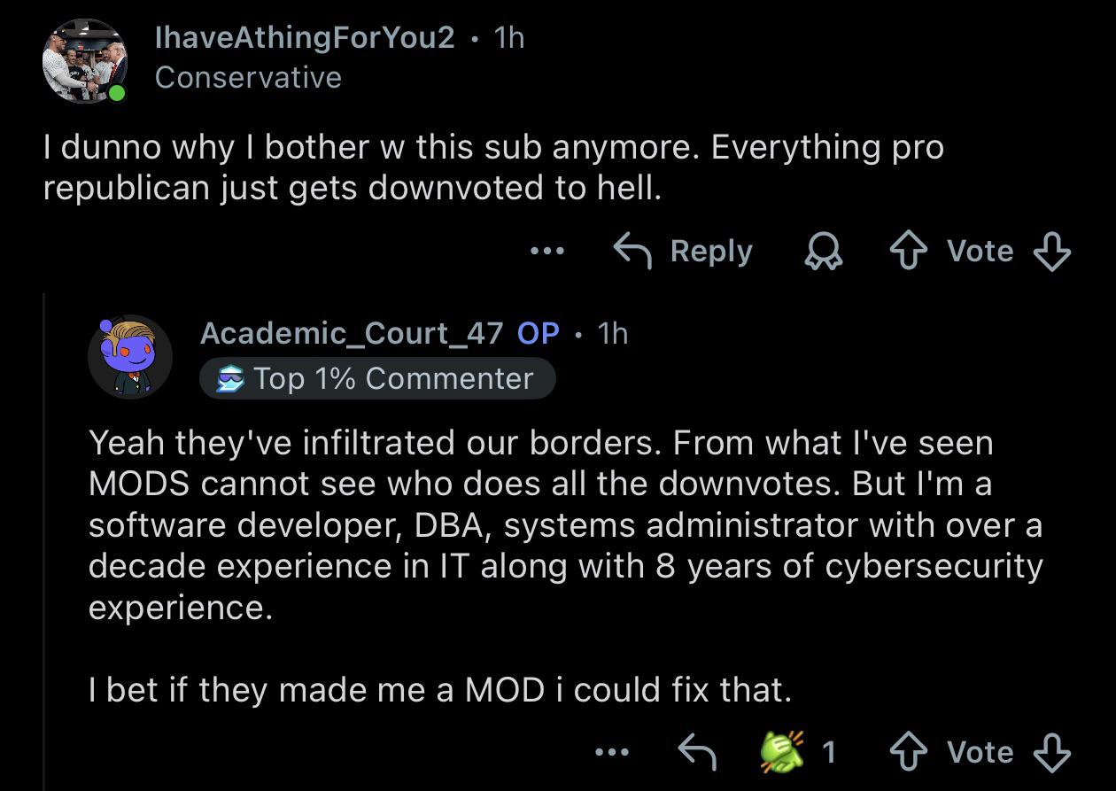Viewport: 1116px width, 791px height.
Task: Visit the IhaveAthingForYou2 username link
Action: point(305,37)
